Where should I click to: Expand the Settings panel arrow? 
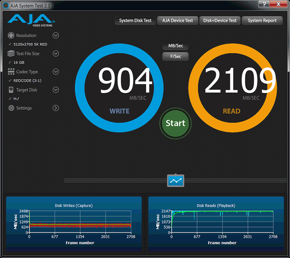click(56, 108)
